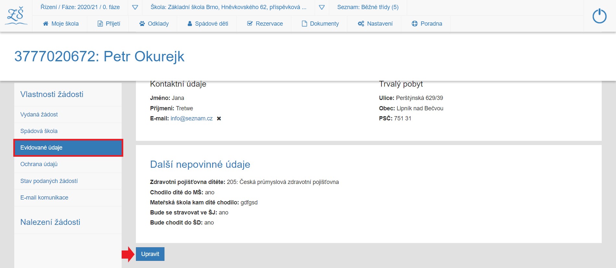
Task: Open the Dokumenty menu
Action: pos(320,23)
